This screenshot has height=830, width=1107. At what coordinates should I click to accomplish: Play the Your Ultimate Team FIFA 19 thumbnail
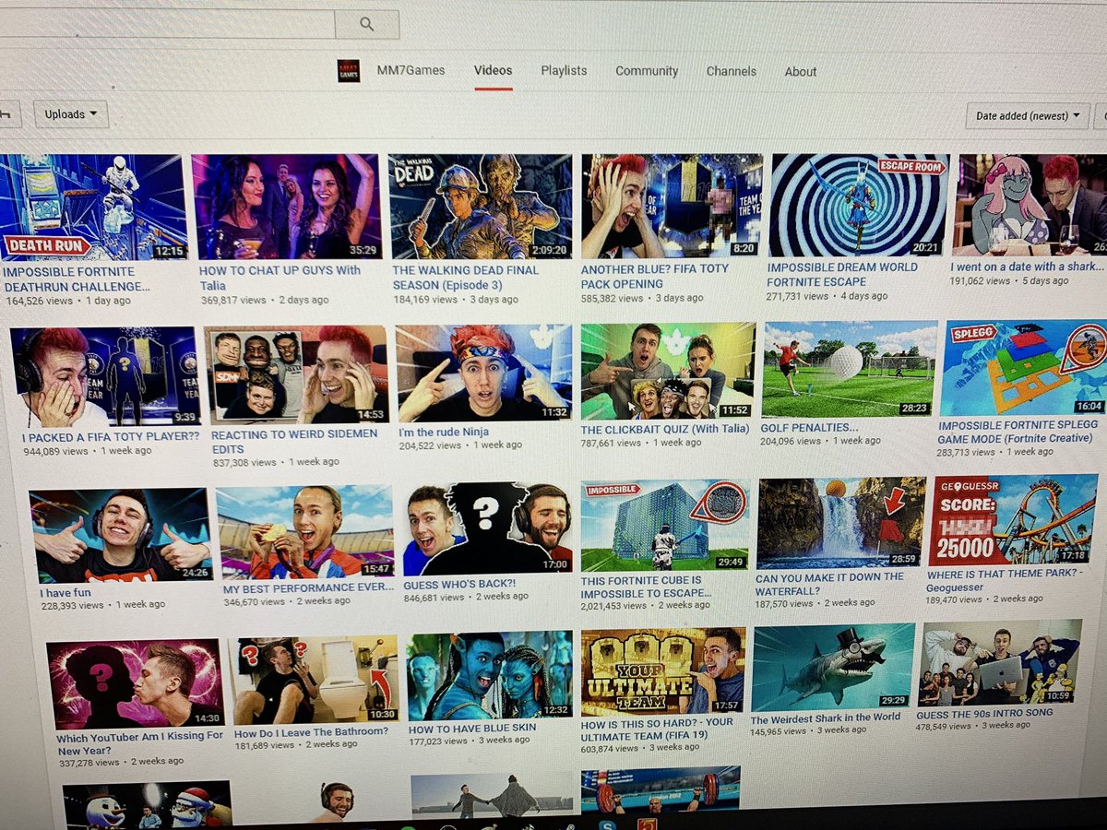coord(662,671)
